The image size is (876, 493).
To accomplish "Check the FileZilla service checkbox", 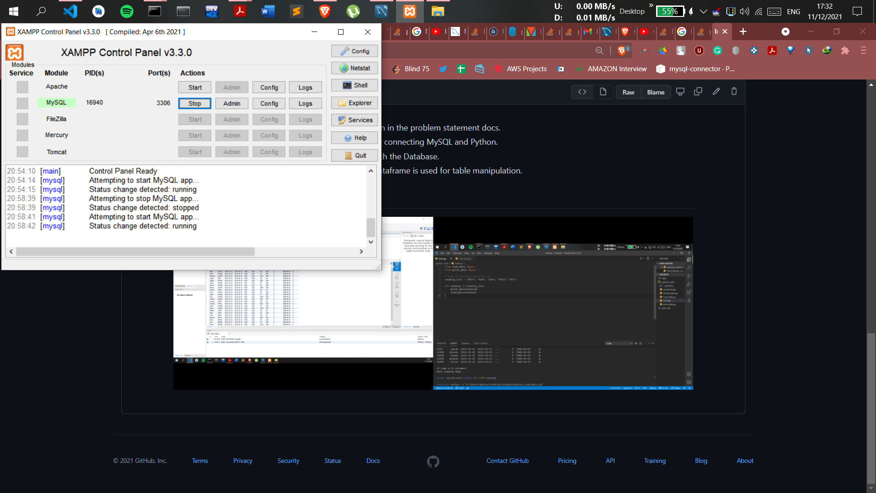I will (22, 119).
